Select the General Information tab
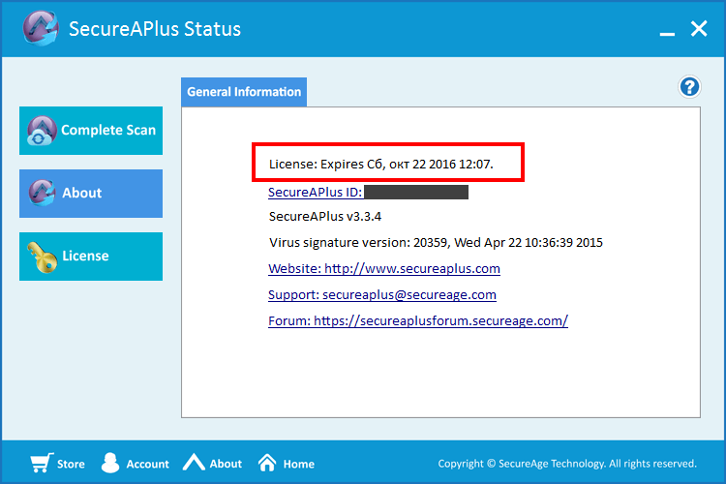 [x=244, y=92]
